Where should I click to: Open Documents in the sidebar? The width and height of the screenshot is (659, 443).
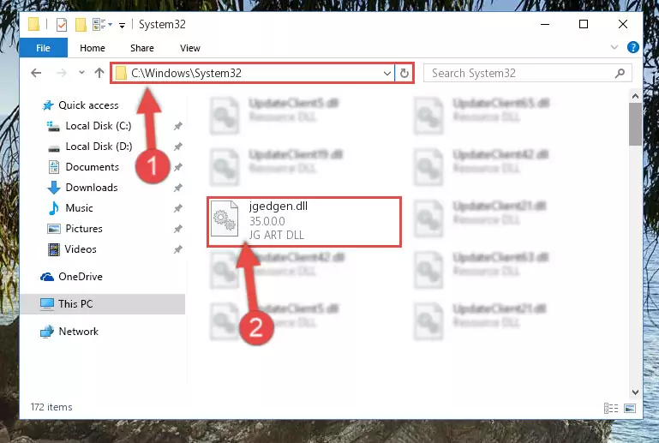pyautogui.click(x=92, y=167)
